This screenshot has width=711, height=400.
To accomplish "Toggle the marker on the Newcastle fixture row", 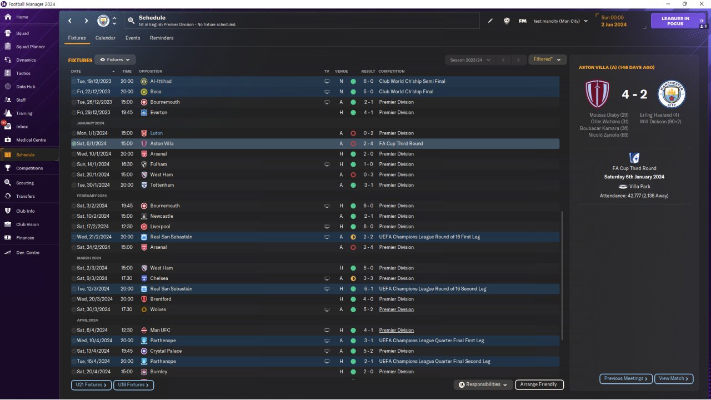I will click(74, 216).
